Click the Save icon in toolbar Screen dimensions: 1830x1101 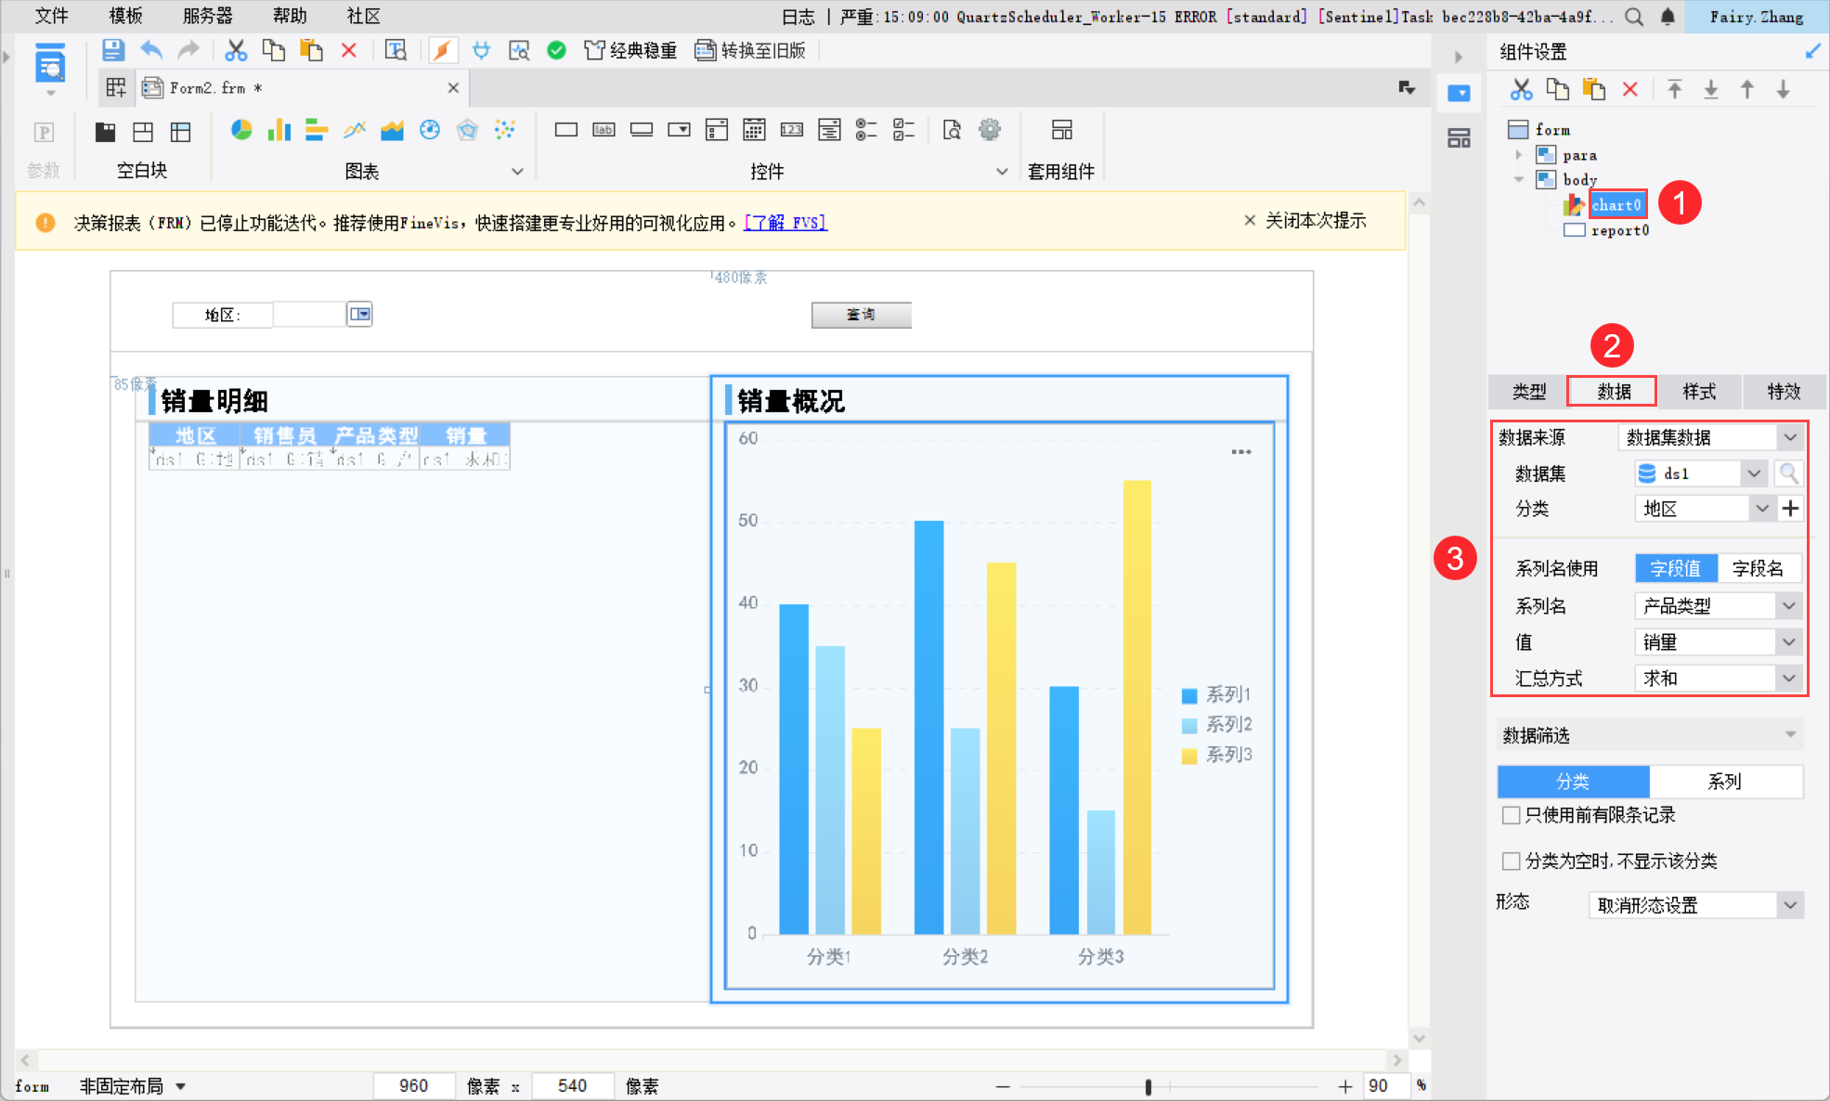112,50
